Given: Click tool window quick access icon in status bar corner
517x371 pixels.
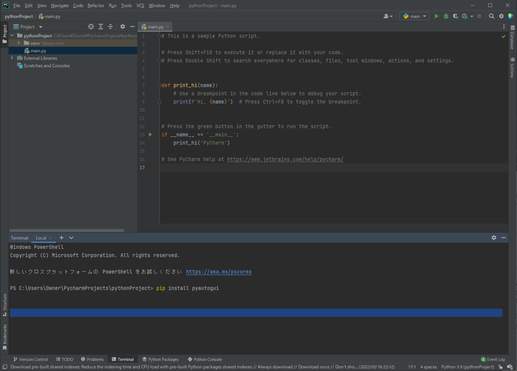Looking at the screenshot, I should [4, 367].
